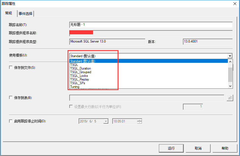Viewport: 240px width, 156px height.
Task: Close the 跟踪属性 dialog
Action: click(235, 4)
